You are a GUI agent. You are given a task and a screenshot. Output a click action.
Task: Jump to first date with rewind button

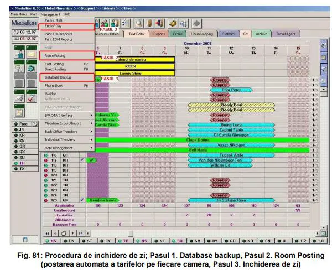tap(47, 233)
